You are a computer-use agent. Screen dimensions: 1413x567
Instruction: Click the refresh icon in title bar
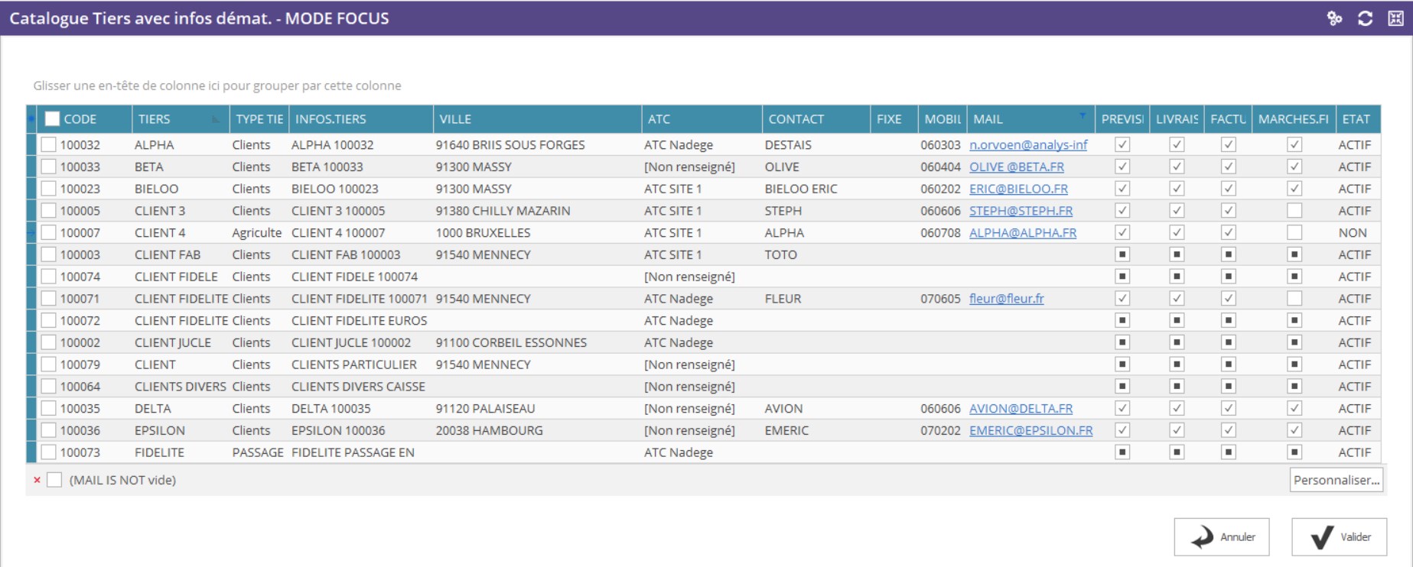pyautogui.click(x=1365, y=18)
